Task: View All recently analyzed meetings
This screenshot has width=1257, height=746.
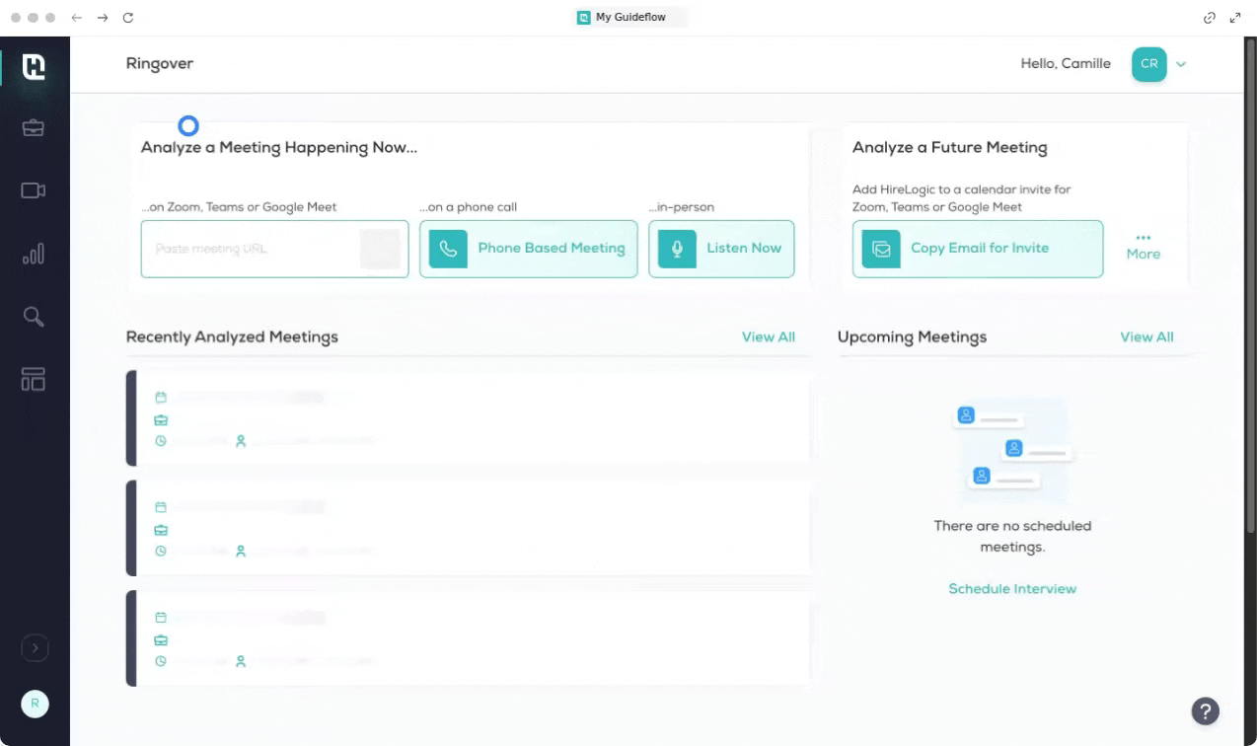Action: pyautogui.click(x=768, y=337)
